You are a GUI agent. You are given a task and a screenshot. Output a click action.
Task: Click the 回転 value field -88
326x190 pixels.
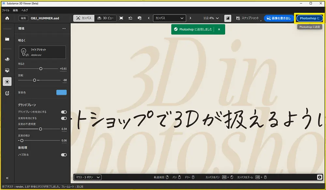click(x=65, y=80)
